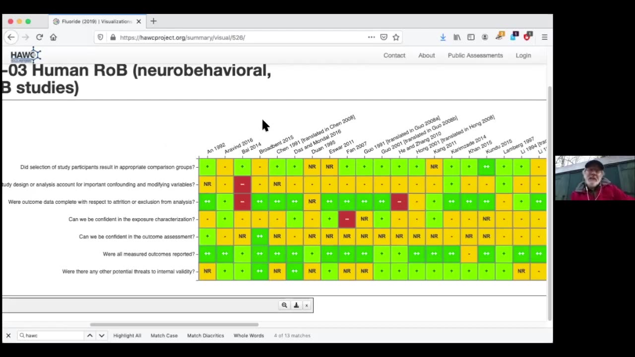This screenshot has height=357, width=635.
Task: Click the browser forward arrow
Action: [x=25, y=37]
